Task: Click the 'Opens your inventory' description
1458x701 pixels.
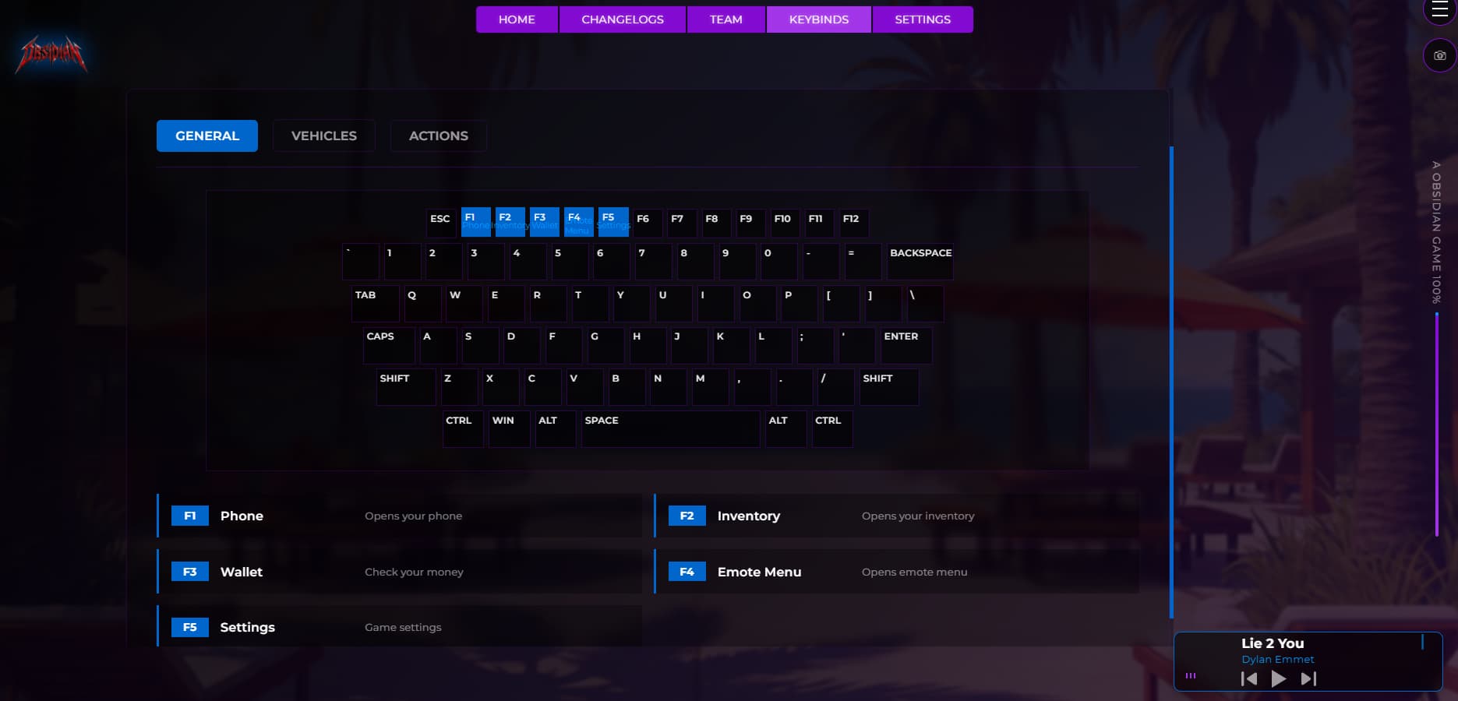Action: (x=918, y=516)
